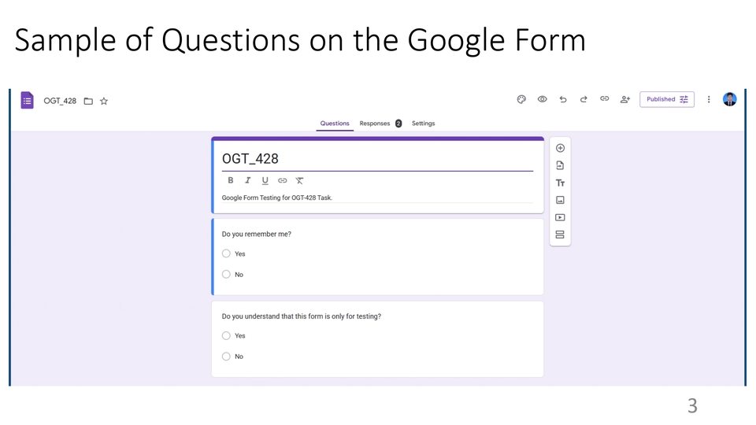Click the add section icon
Image resolution: width=756 pixels, height=425 pixels.
click(560, 235)
